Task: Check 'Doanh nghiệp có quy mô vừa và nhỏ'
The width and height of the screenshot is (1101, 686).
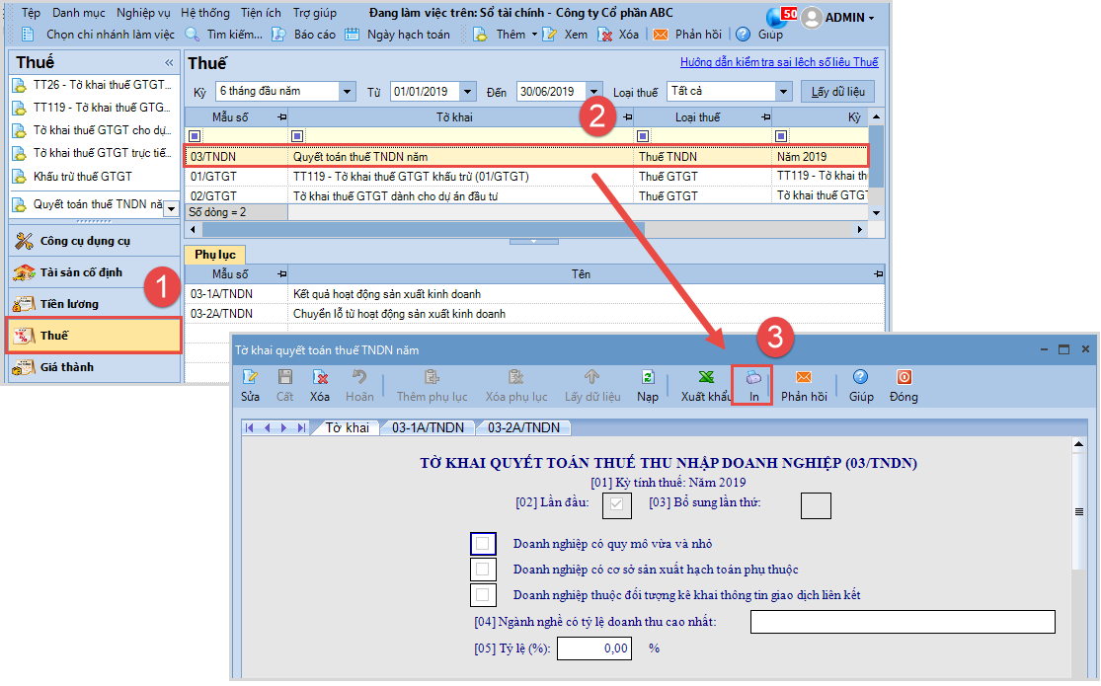Action: pyautogui.click(x=483, y=544)
